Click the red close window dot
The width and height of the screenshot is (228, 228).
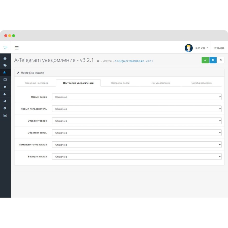6,36
